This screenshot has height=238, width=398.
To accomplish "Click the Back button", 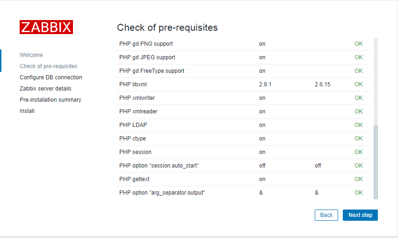I will [326, 215].
